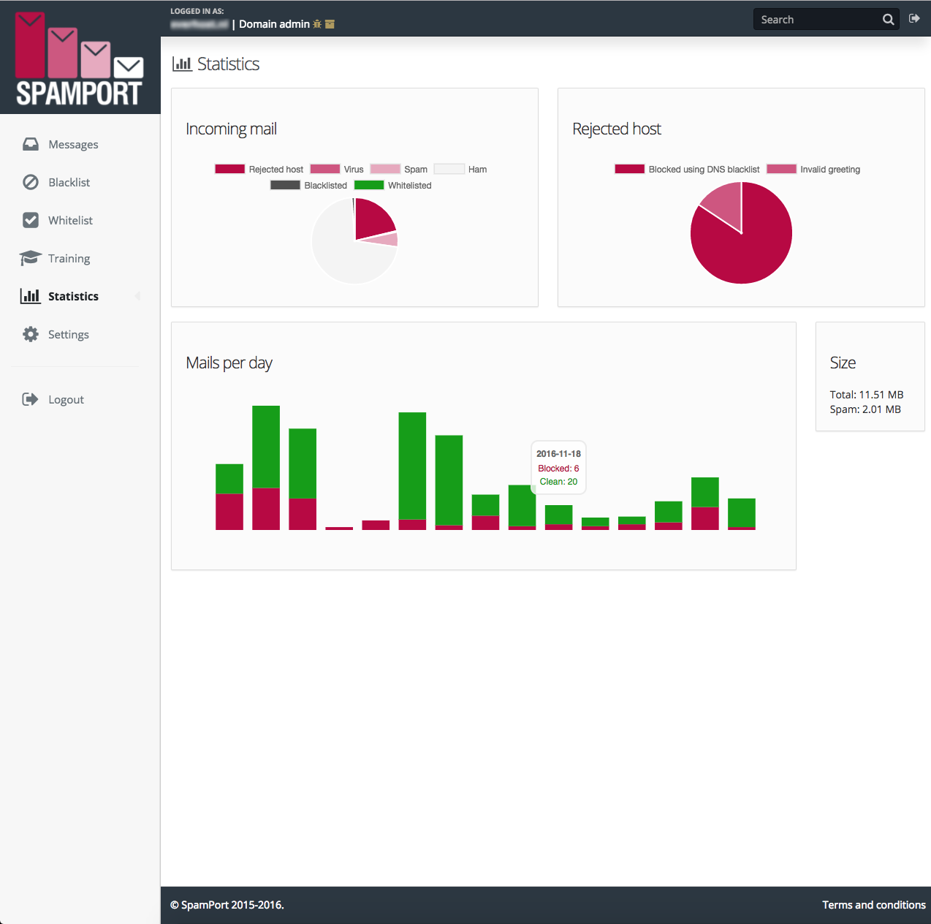The width and height of the screenshot is (931, 924).
Task: Toggle Blocked using DNS blacklist legend entry
Action: point(687,169)
